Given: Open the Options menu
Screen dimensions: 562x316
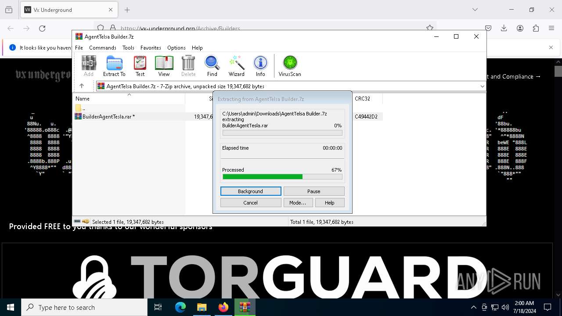Looking at the screenshot, I should [x=176, y=48].
